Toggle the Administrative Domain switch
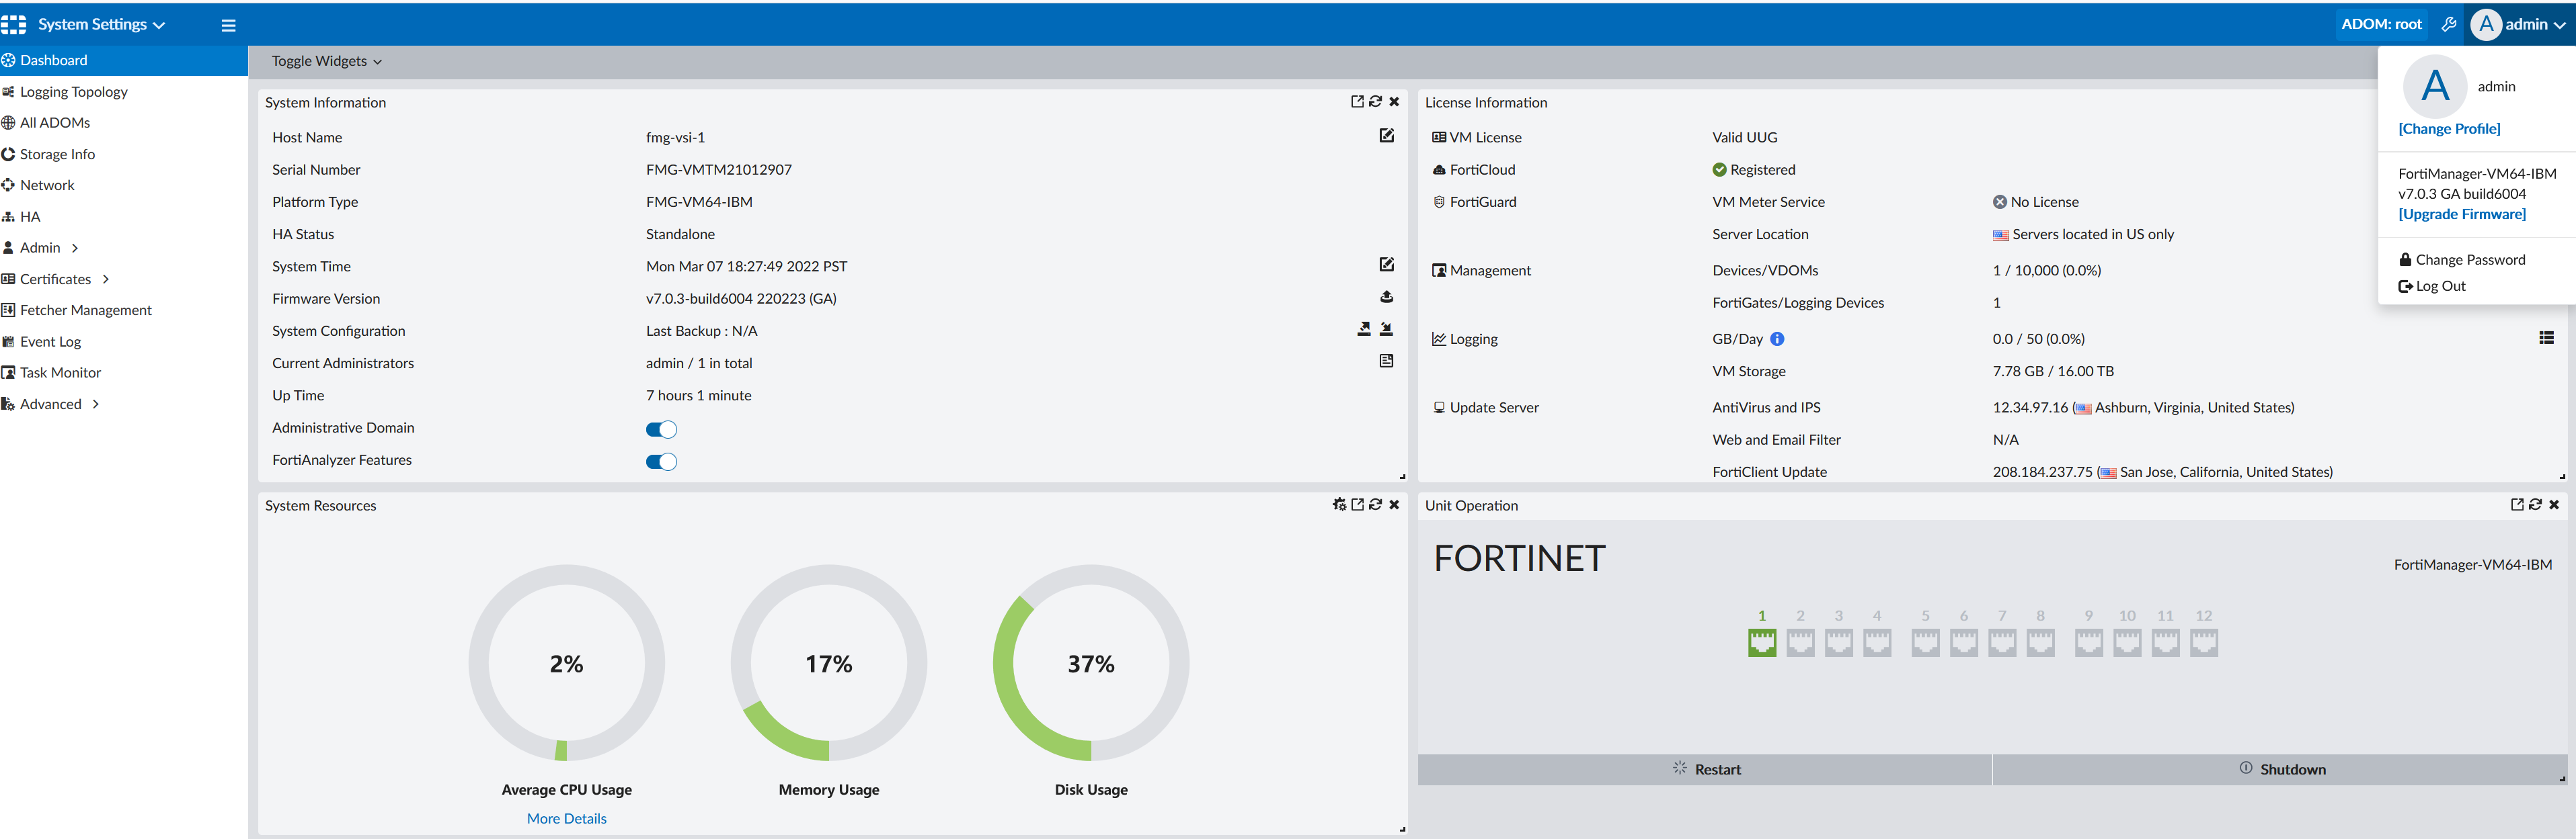The image size is (2576, 839). (x=661, y=429)
